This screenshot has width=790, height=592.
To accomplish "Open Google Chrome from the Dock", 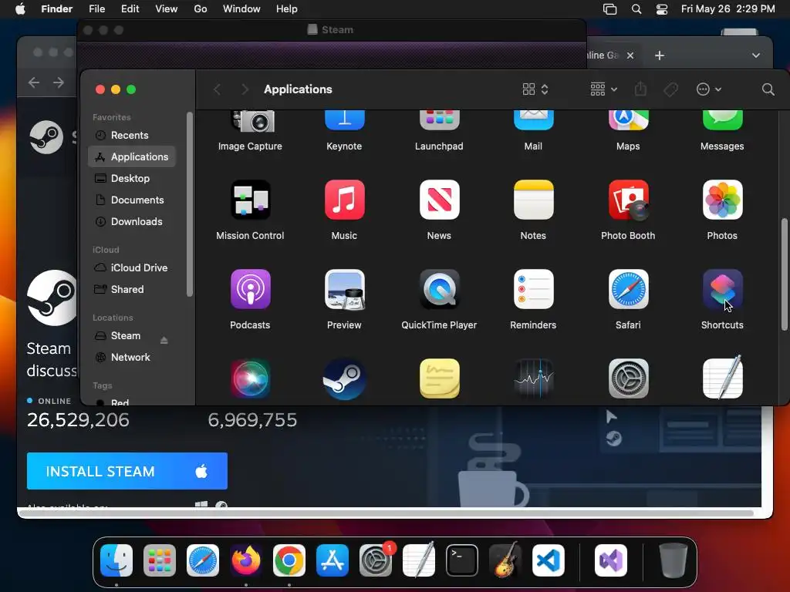I will click(x=289, y=560).
